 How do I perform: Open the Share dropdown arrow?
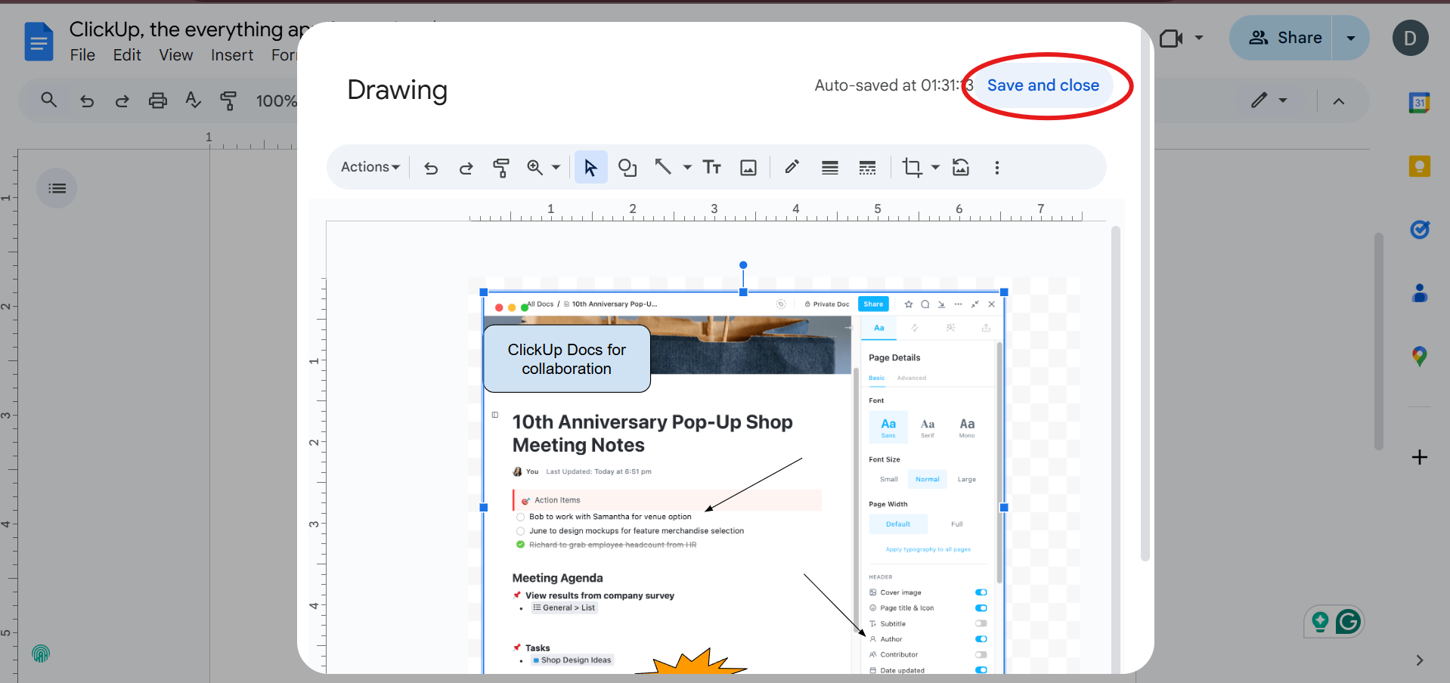1349,37
